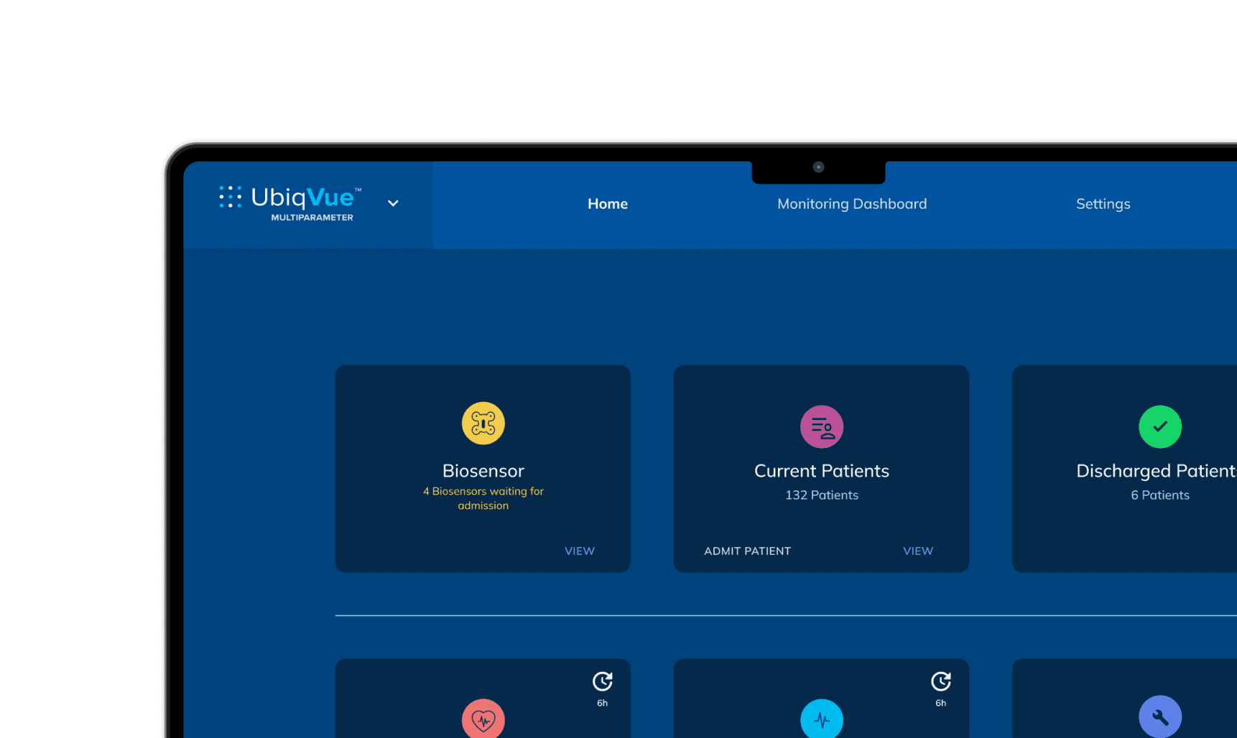Switch to Monitoring Dashboard tab
1237x738 pixels.
tap(852, 204)
